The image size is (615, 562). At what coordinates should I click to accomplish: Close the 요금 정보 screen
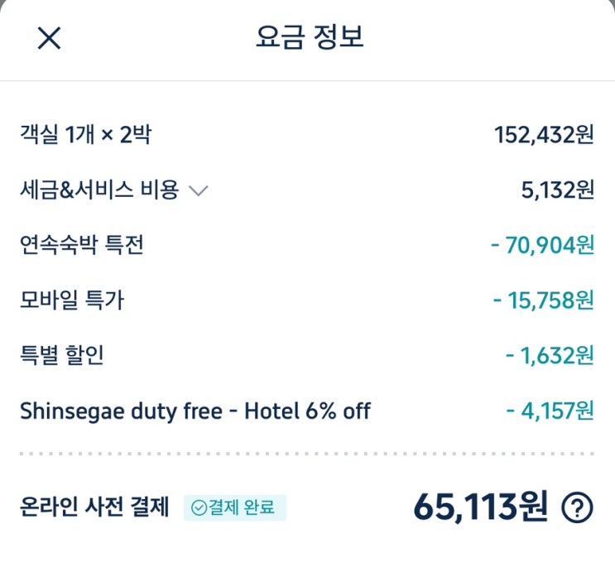pyautogui.click(x=49, y=38)
